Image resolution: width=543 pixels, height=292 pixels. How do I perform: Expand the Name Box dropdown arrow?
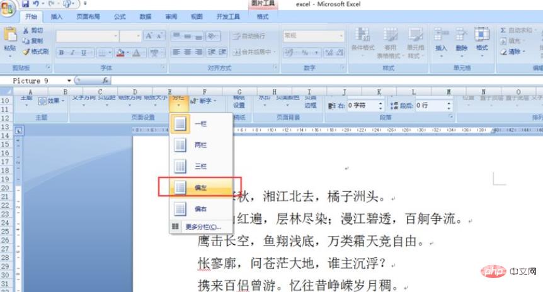tap(69, 81)
